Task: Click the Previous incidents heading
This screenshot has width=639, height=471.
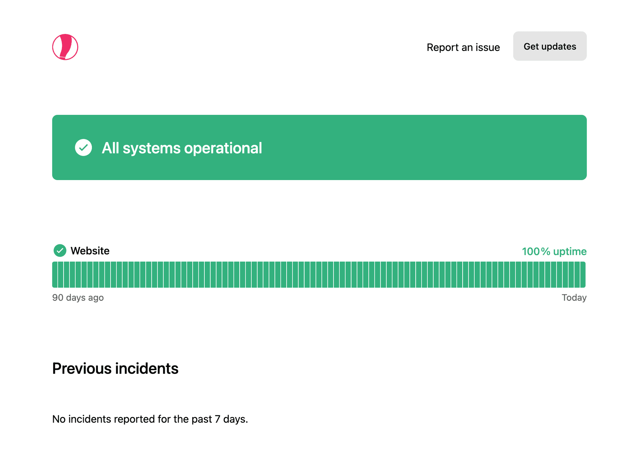Action: 115,368
